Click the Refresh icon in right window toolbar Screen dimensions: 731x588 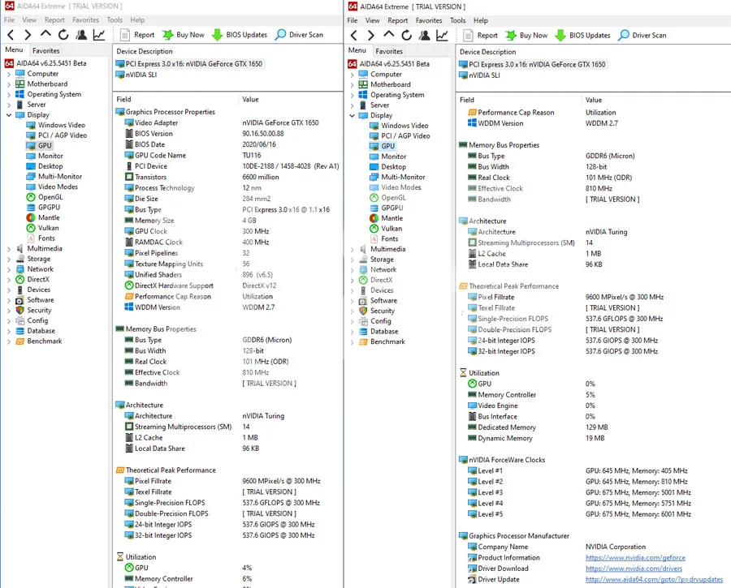(407, 35)
